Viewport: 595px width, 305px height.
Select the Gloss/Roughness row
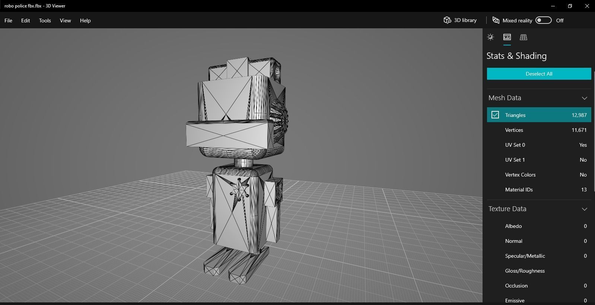(539, 271)
